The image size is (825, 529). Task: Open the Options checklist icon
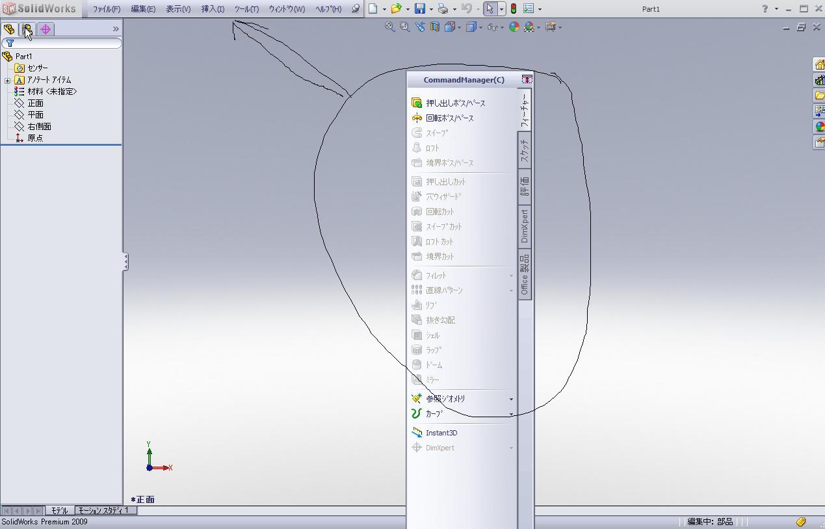click(x=529, y=9)
